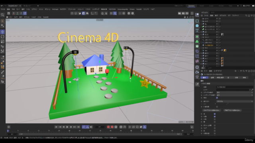Toggle the Z axis lock
Viewport: 255px width, 143px height.
point(21,13)
